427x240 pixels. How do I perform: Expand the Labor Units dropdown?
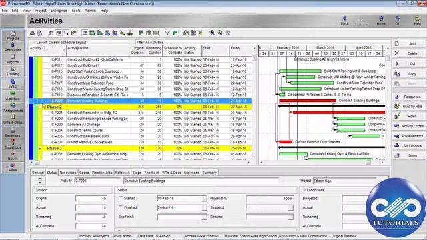[304, 190]
